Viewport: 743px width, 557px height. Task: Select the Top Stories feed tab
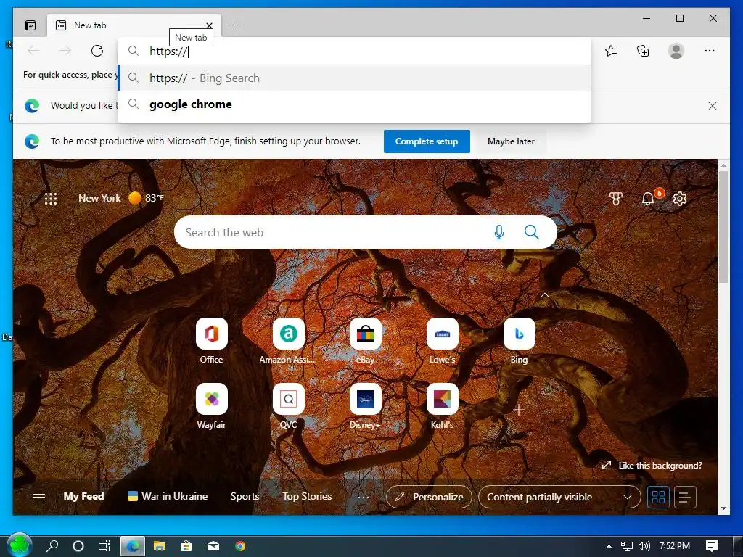pos(307,496)
